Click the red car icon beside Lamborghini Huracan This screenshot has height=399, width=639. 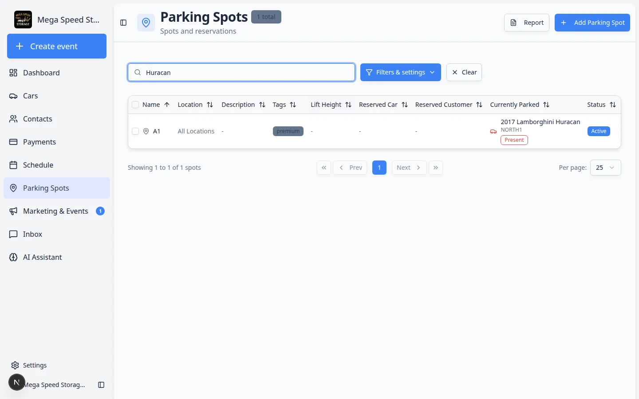pyautogui.click(x=493, y=132)
